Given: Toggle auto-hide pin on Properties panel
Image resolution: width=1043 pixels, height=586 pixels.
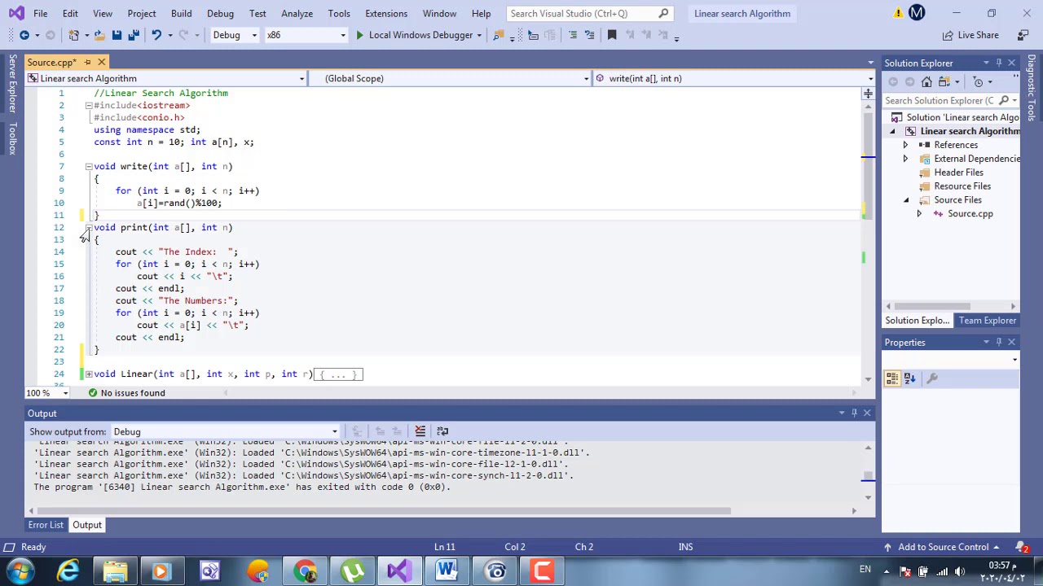Looking at the screenshot, I should click(998, 342).
